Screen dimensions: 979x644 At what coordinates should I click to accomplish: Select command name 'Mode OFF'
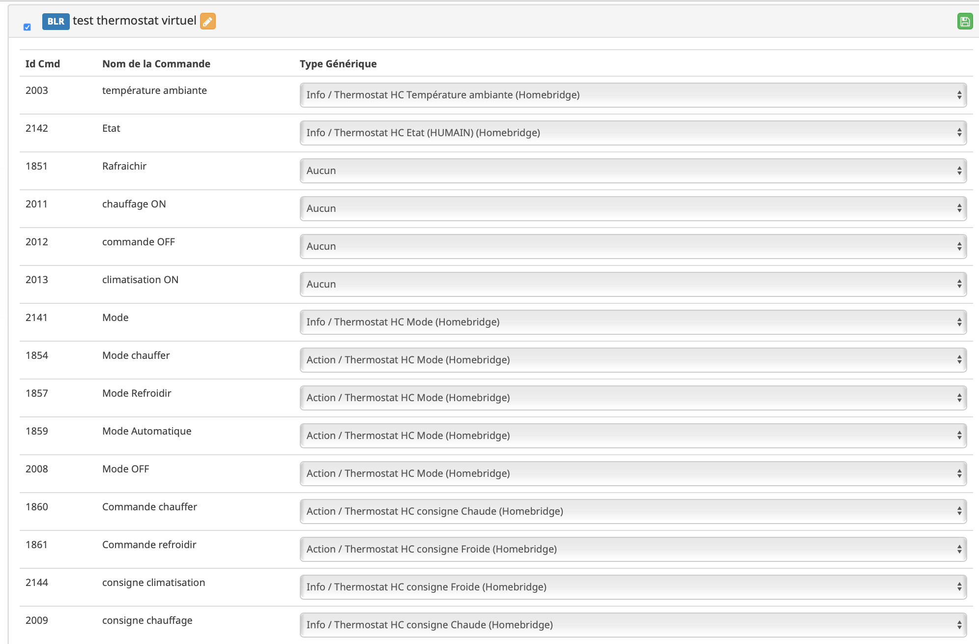click(126, 469)
